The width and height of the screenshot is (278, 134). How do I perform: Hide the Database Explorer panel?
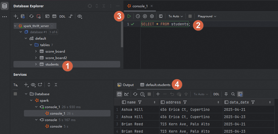[118, 6]
